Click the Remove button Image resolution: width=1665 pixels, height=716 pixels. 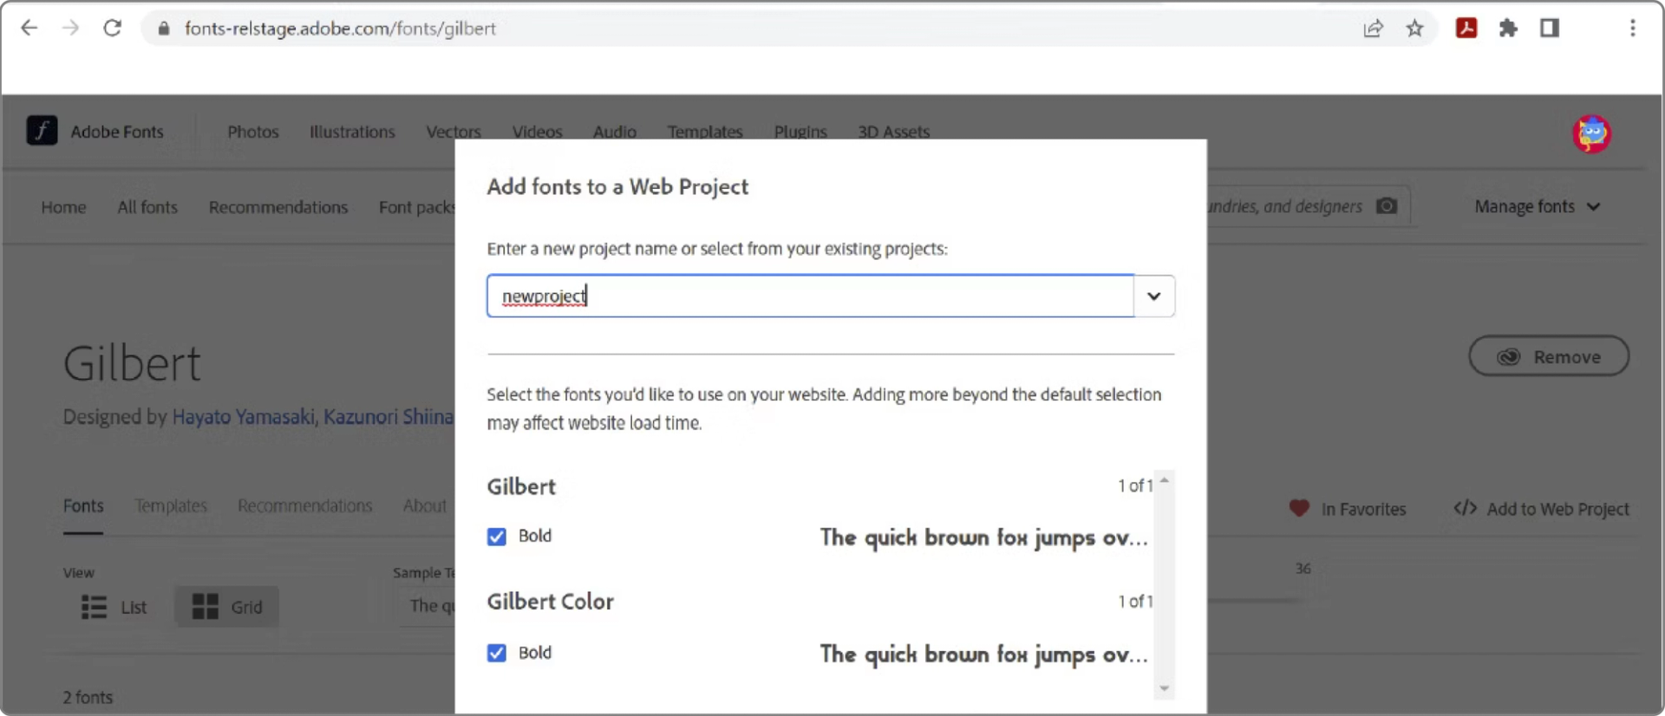[x=1548, y=356]
